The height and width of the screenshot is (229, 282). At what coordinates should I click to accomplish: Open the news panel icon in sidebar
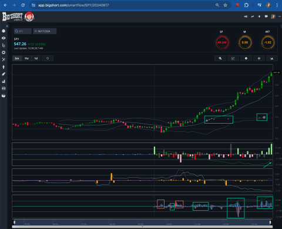tap(4, 88)
